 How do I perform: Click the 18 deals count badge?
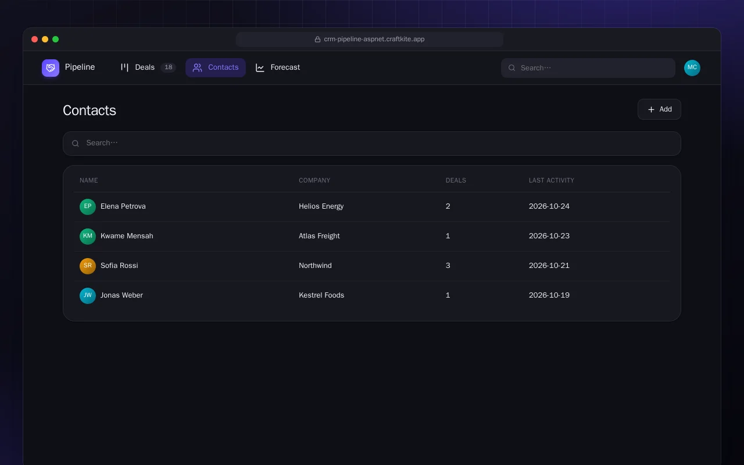pos(168,67)
